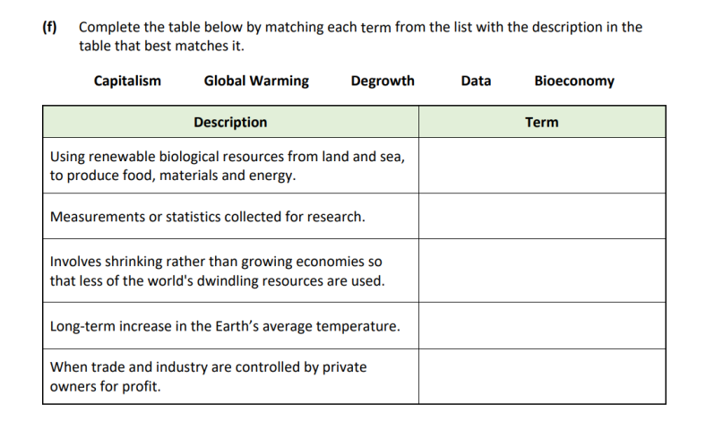Click the trade and industry description text
This screenshot has height=430, width=706.
pos(208,376)
